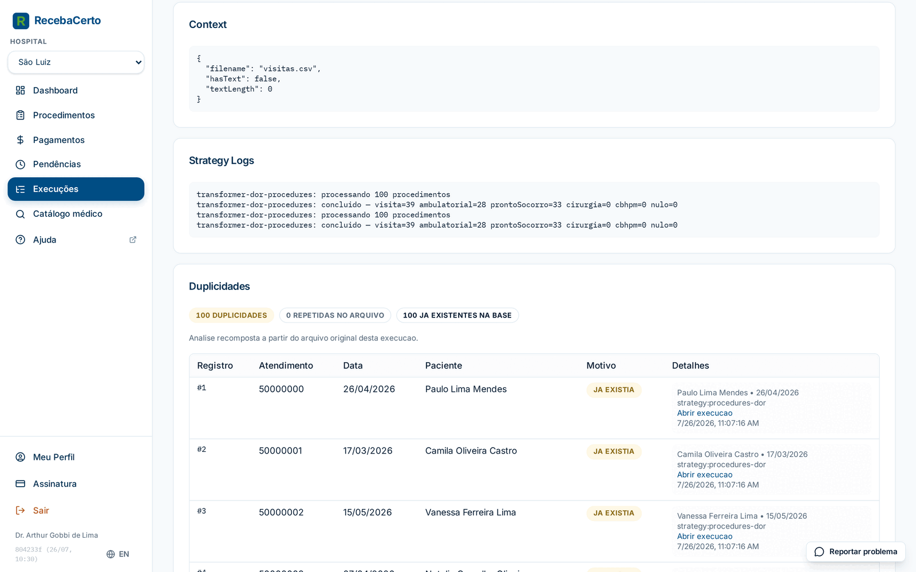
Task: Click the date 17/03/2026 in row #2
Action: 368,451
